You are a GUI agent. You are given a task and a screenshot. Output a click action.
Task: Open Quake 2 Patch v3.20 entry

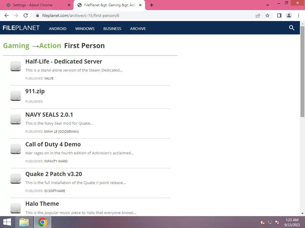[54, 174]
